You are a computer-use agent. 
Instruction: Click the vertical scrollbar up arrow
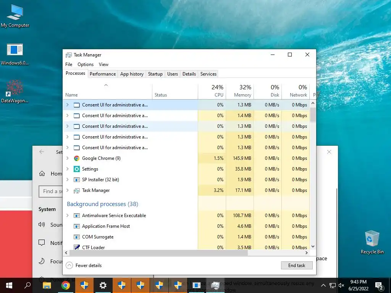tap(313, 103)
